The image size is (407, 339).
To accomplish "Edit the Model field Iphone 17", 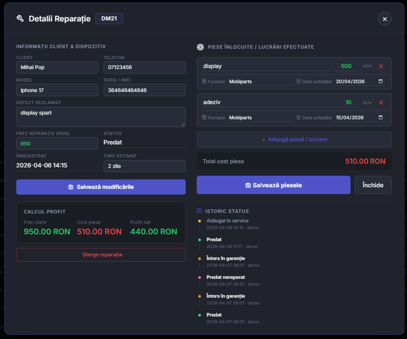I will [x=57, y=90].
